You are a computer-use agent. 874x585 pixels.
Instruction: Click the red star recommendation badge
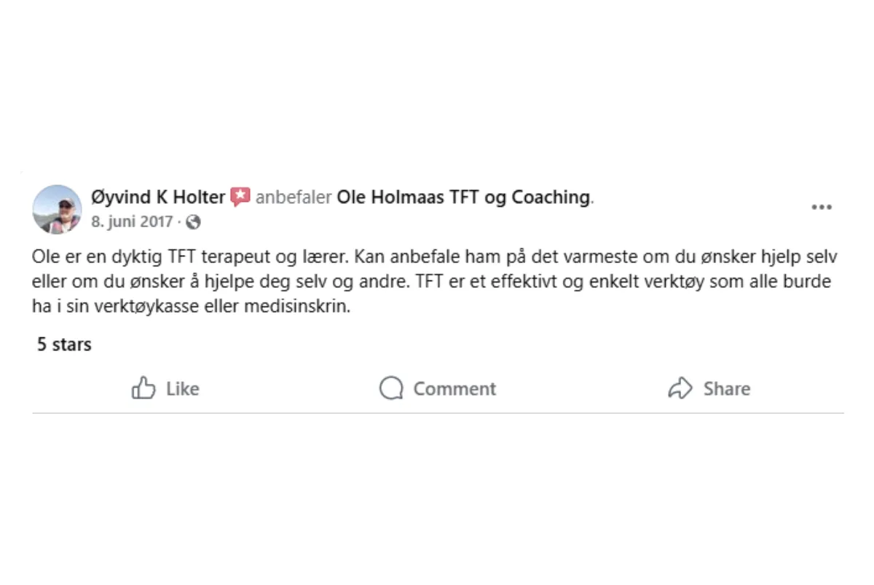240,197
